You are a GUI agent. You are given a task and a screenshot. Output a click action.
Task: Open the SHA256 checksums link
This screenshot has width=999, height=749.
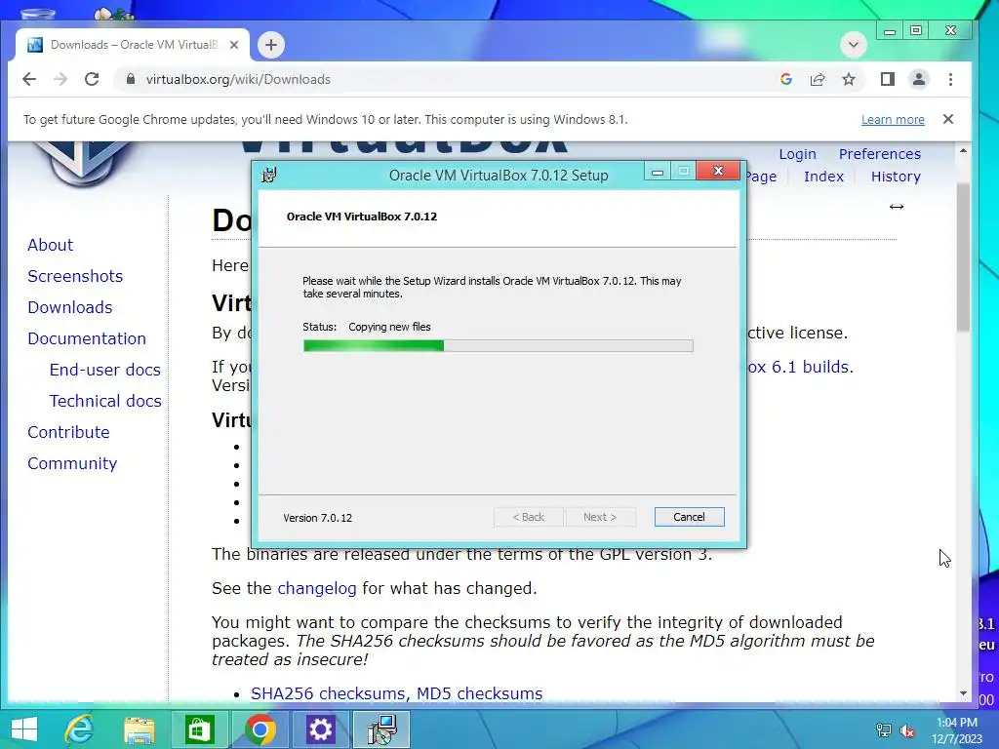[x=328, y=693]
